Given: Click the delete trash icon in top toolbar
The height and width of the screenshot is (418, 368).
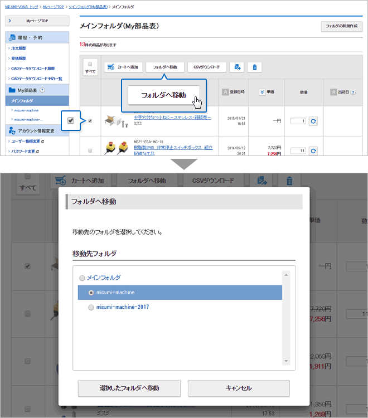Looking at the screenshot, I should (x=254, y=67).
